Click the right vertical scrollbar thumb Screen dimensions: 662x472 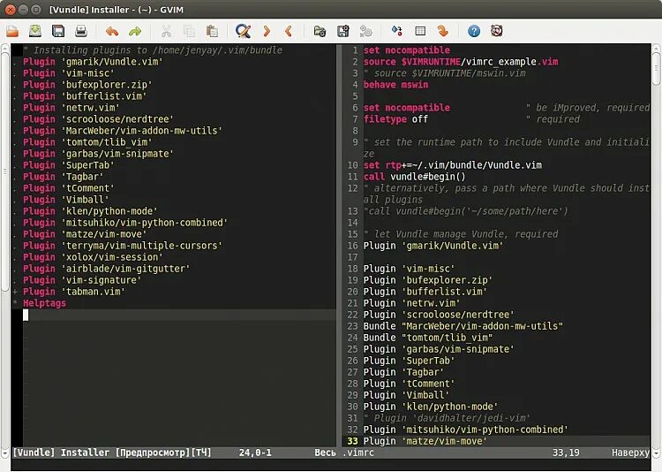click(657, 69)
